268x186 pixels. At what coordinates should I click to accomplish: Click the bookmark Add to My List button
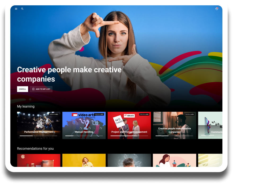coord(41,89)
